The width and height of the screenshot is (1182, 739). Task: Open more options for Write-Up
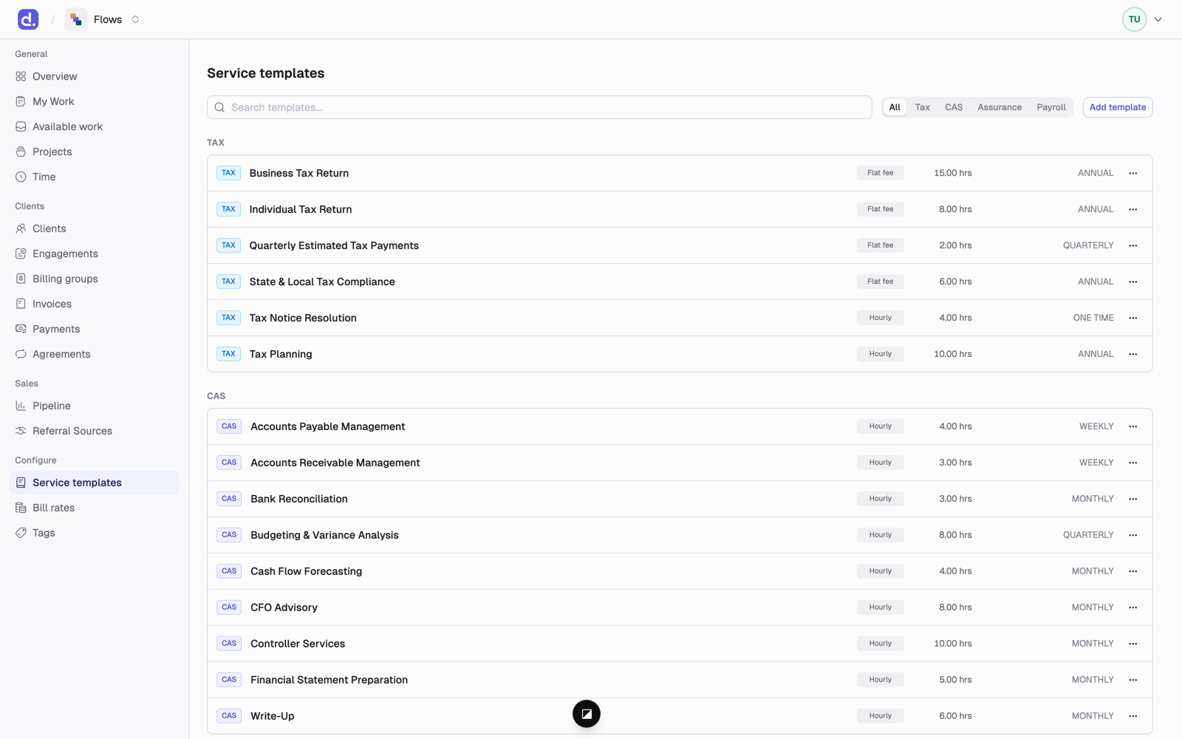pos(1133,716)
